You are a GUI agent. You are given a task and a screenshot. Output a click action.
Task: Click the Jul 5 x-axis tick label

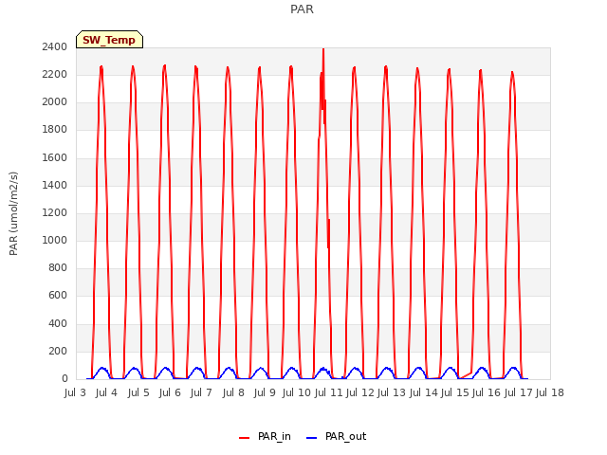138,392
